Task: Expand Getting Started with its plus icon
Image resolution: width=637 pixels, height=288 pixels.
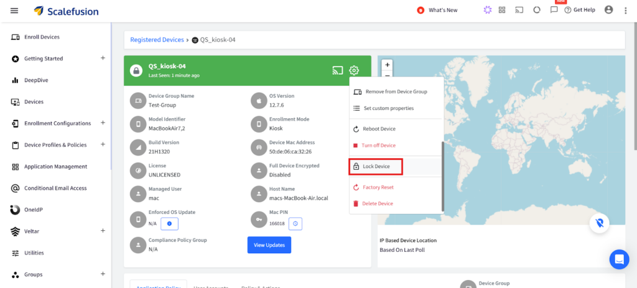Action: tap(103, 58)
